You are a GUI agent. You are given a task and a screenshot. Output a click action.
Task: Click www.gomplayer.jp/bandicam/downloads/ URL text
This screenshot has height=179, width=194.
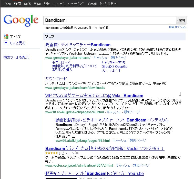point(75,88)
